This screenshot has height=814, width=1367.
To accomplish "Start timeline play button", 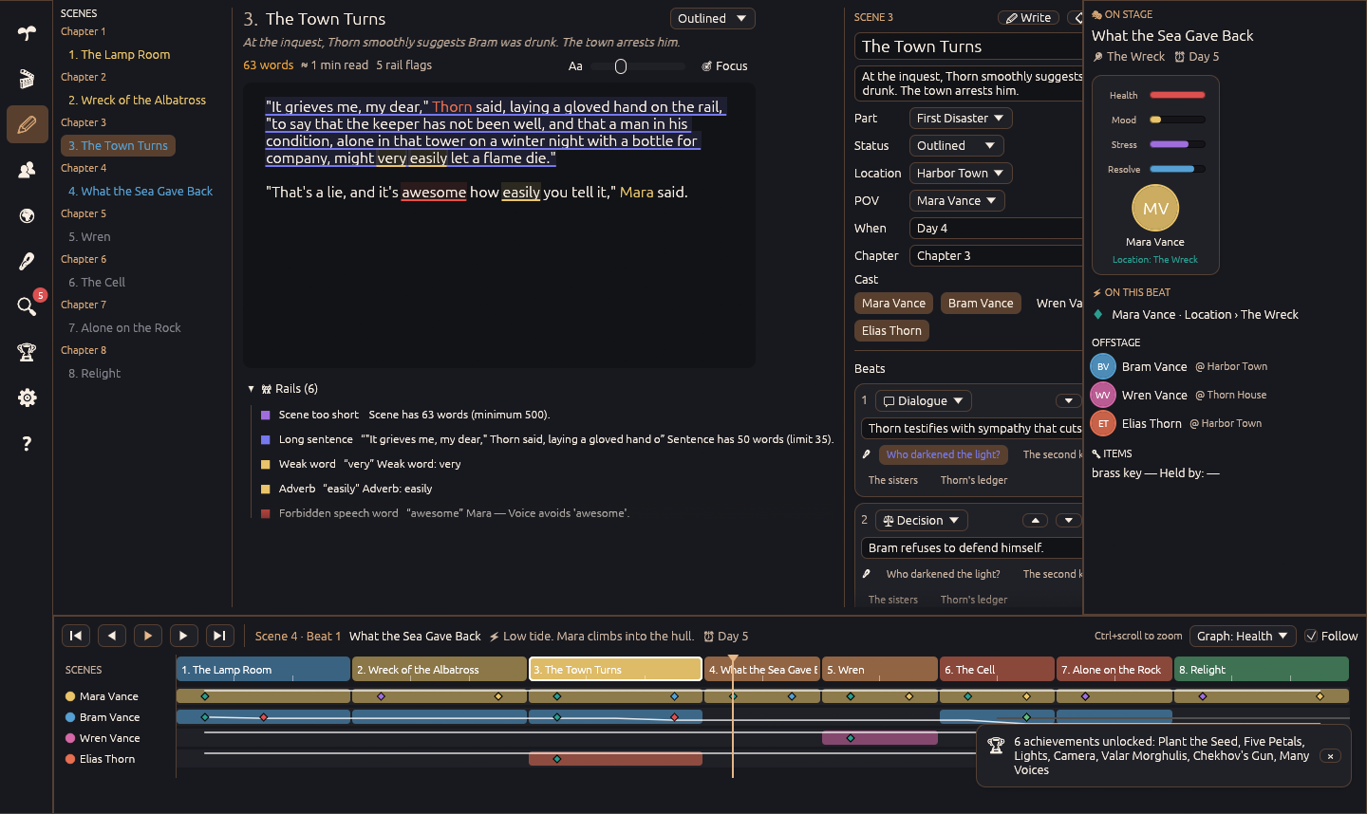I will pyautogui.click(x=148, y=636).
